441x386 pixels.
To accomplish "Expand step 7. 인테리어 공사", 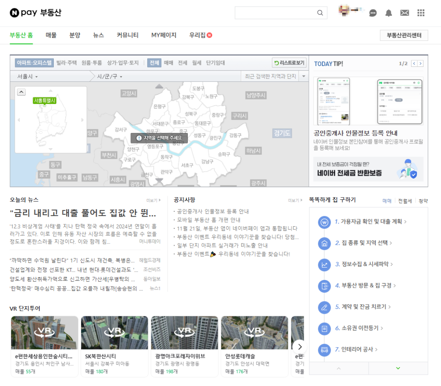I will (356, 349).
